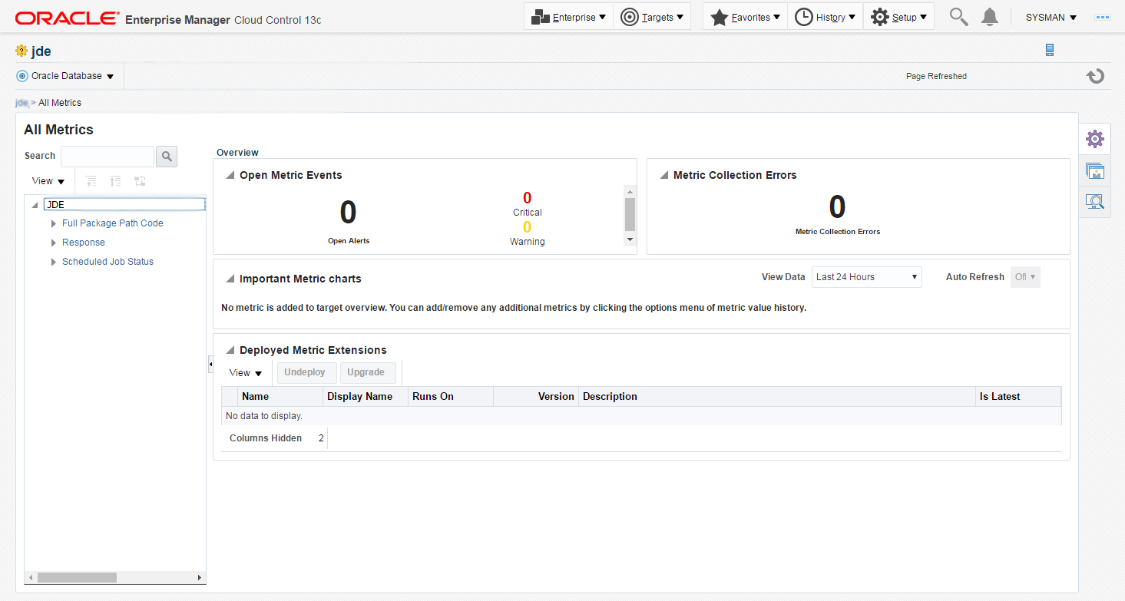Expand the Full Package Path Code node
This screenshot has height=601, width=1125.
coord(54,223)
